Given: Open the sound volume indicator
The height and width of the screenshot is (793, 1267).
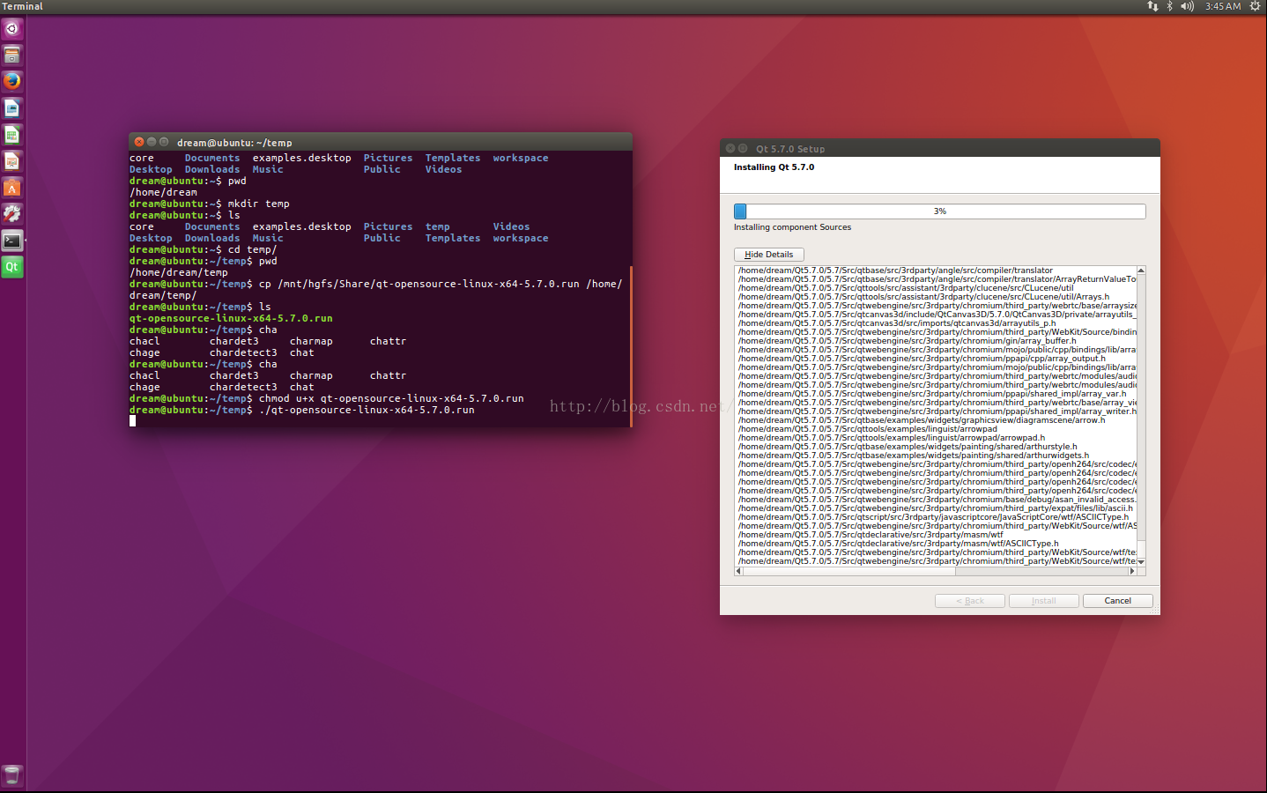Looking at the screenshot, I should [x=1188, y=6].
